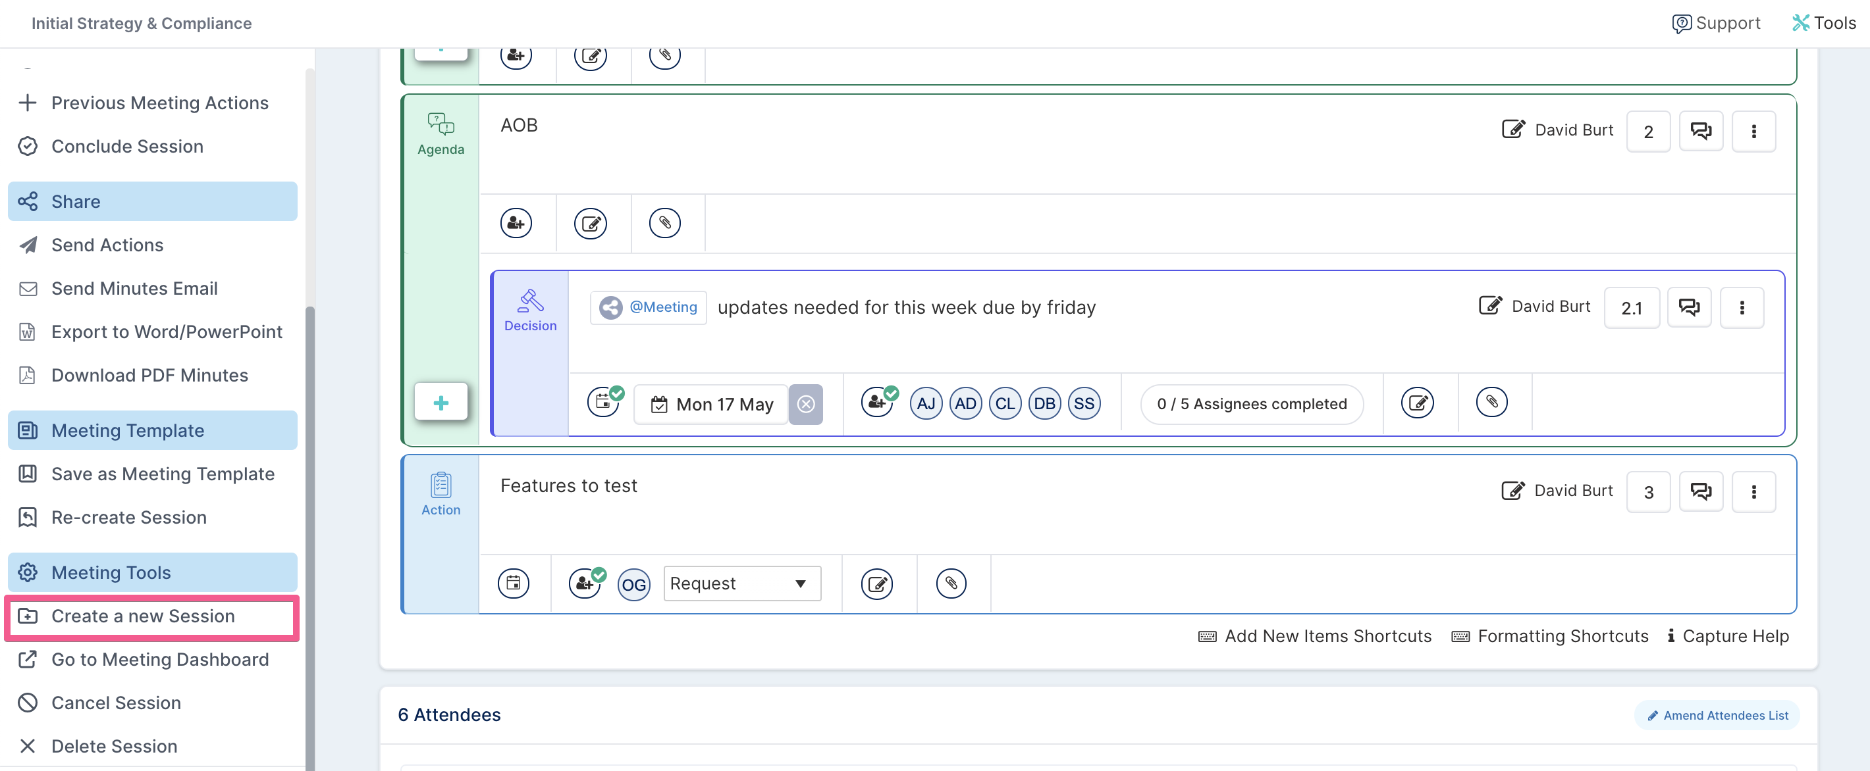Image resolution: width=1870 pixels, height=771 pixels.
Task: Click due date icon on decision item
Action: click(604, 403)
